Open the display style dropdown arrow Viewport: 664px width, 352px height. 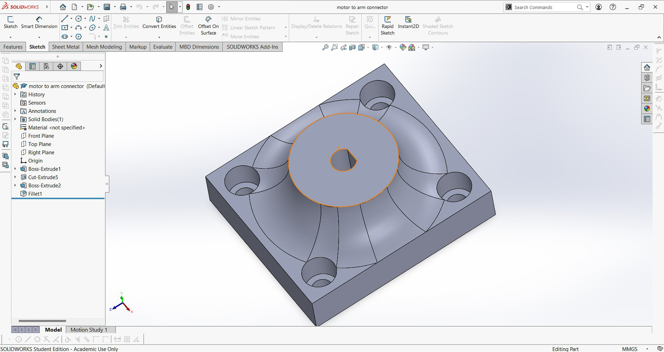pos(383,47)
